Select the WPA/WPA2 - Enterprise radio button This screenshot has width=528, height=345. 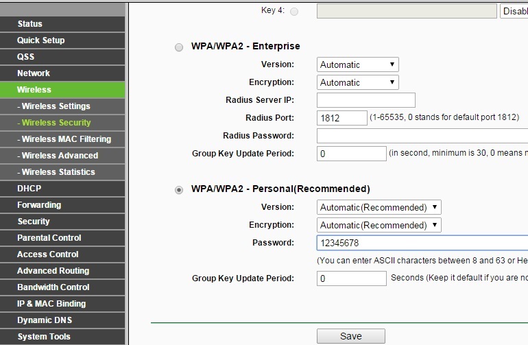coord(179,47)
